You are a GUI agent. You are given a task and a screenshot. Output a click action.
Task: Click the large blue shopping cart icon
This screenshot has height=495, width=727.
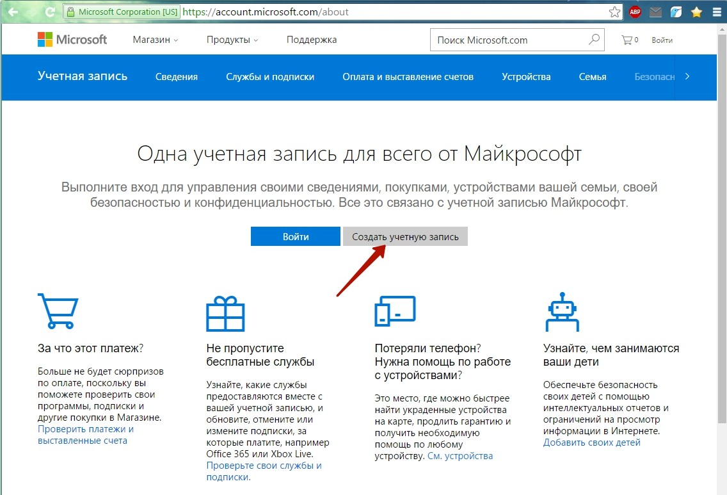click(58, 311)
